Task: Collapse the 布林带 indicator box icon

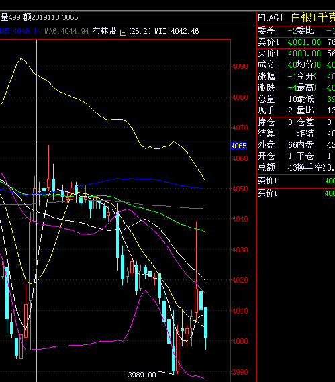Action: 123,32
